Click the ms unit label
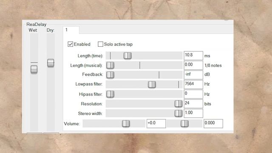This screenshot has height=153, width=272. 207,56
